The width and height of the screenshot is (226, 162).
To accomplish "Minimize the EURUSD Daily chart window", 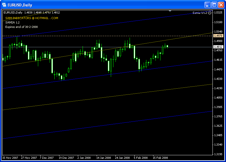I will (x=207, y=5).
